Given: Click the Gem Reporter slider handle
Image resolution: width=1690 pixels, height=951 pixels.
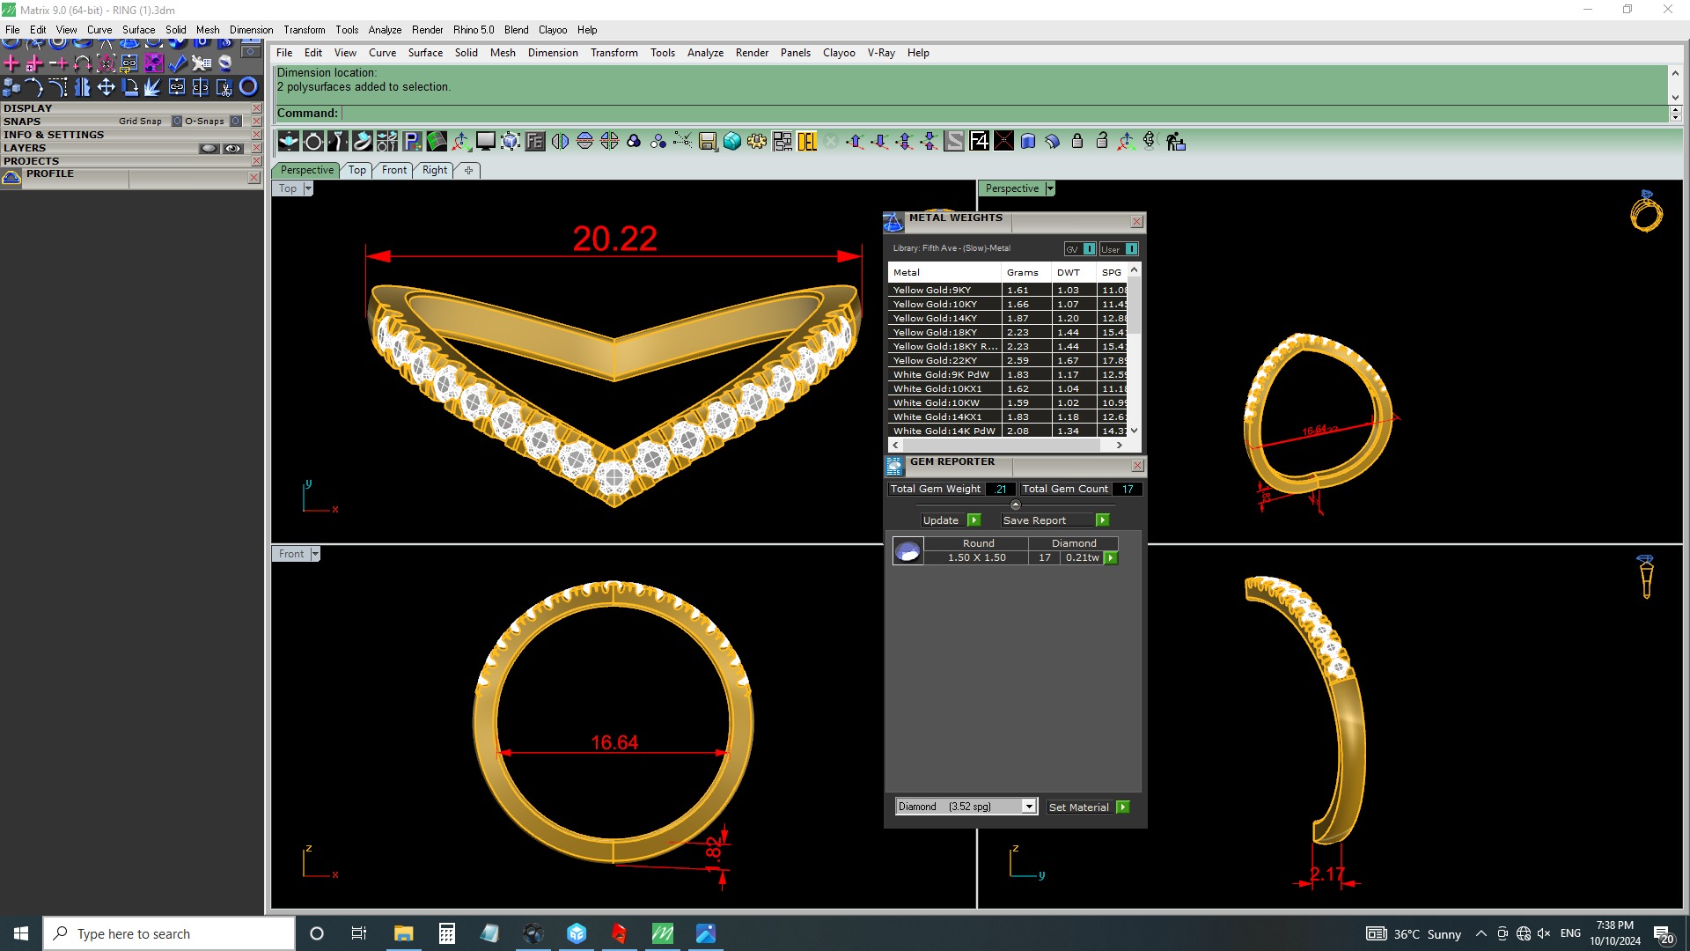Looking at the screenshot, I should point(1016,505).
